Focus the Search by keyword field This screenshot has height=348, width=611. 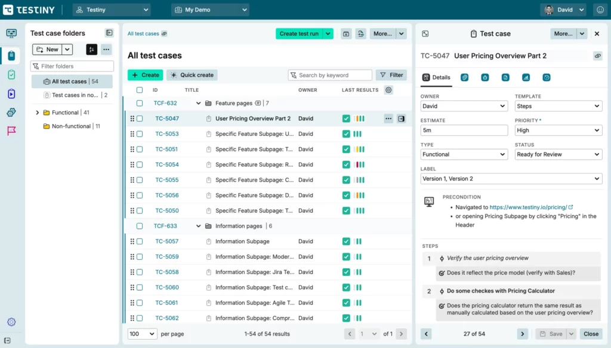(330, 74)
